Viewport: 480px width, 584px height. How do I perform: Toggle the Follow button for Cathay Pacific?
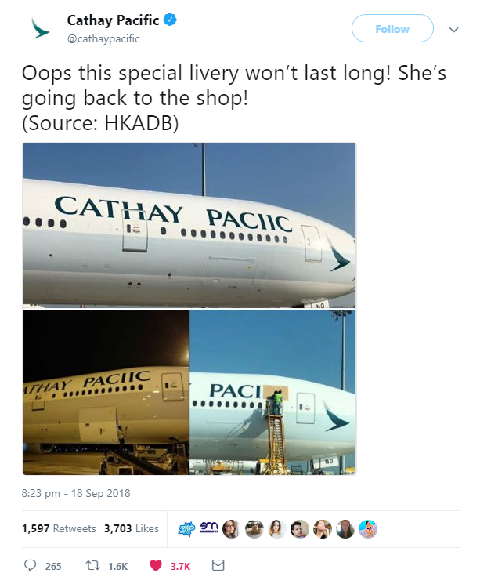click(392, 29)
